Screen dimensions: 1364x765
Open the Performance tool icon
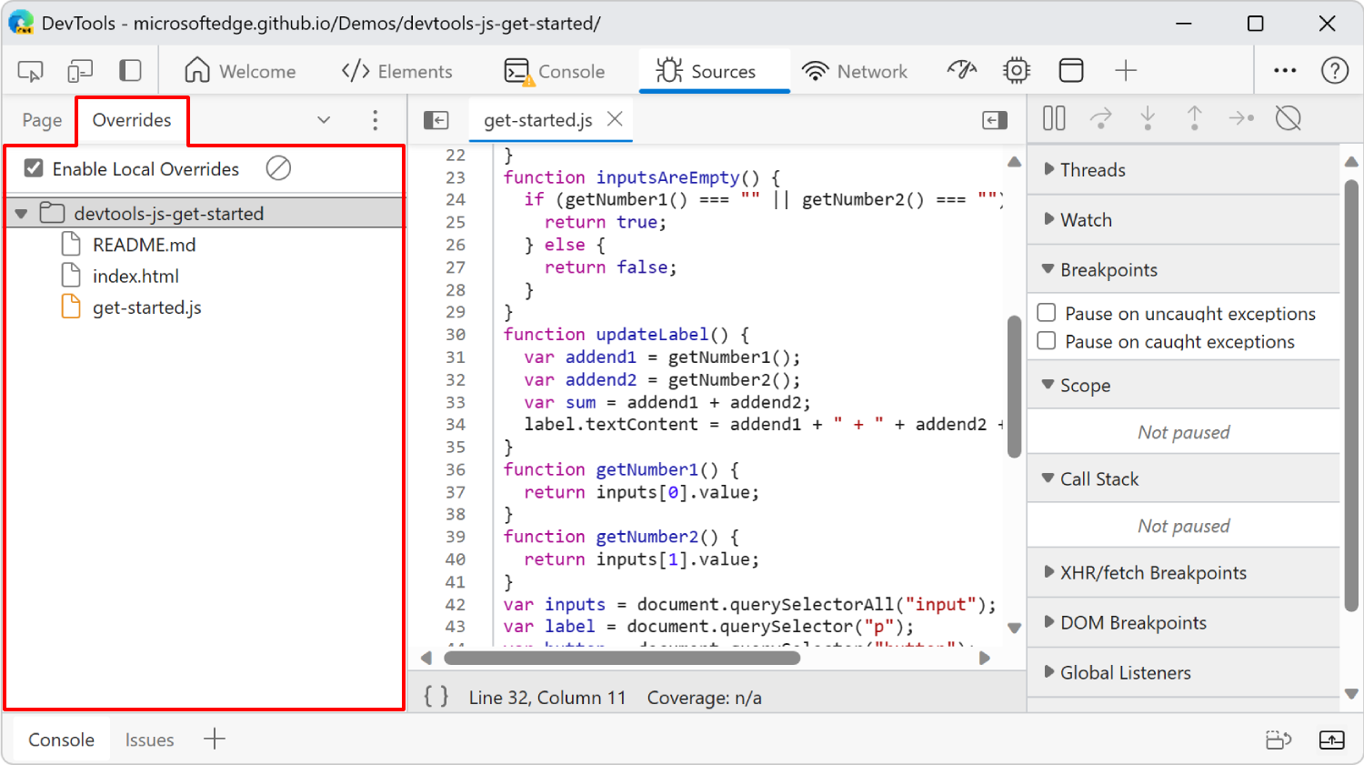962,70
